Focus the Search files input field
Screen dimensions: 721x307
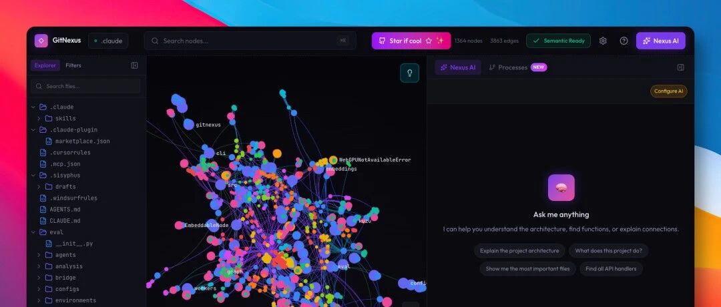(85, 86)
